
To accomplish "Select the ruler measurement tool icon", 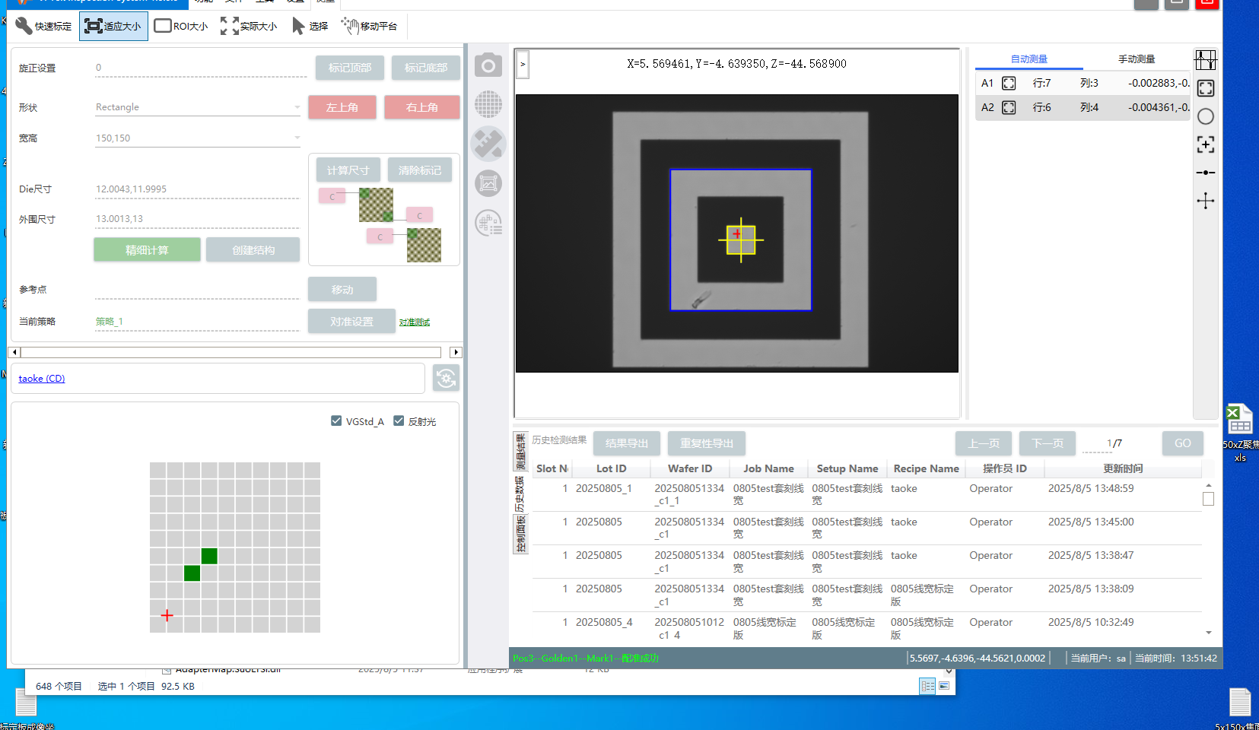I will (x=488, y=144).
